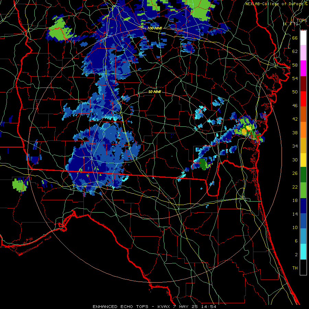Click the "TOPS" legend title
309x309 pixels.
302,21
